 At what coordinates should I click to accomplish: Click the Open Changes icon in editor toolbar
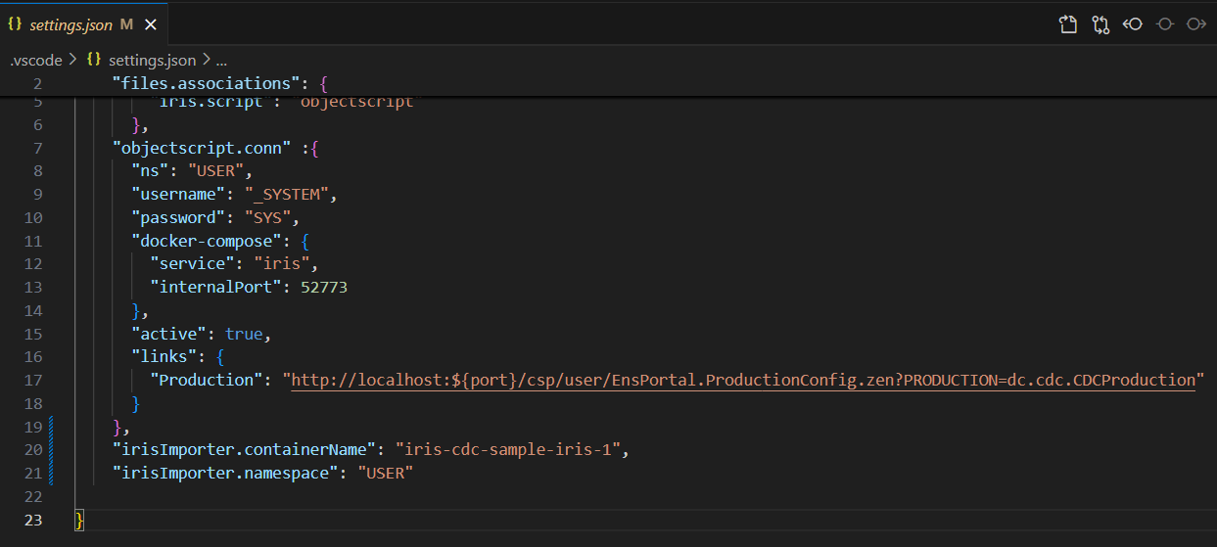pos(1068,24)
